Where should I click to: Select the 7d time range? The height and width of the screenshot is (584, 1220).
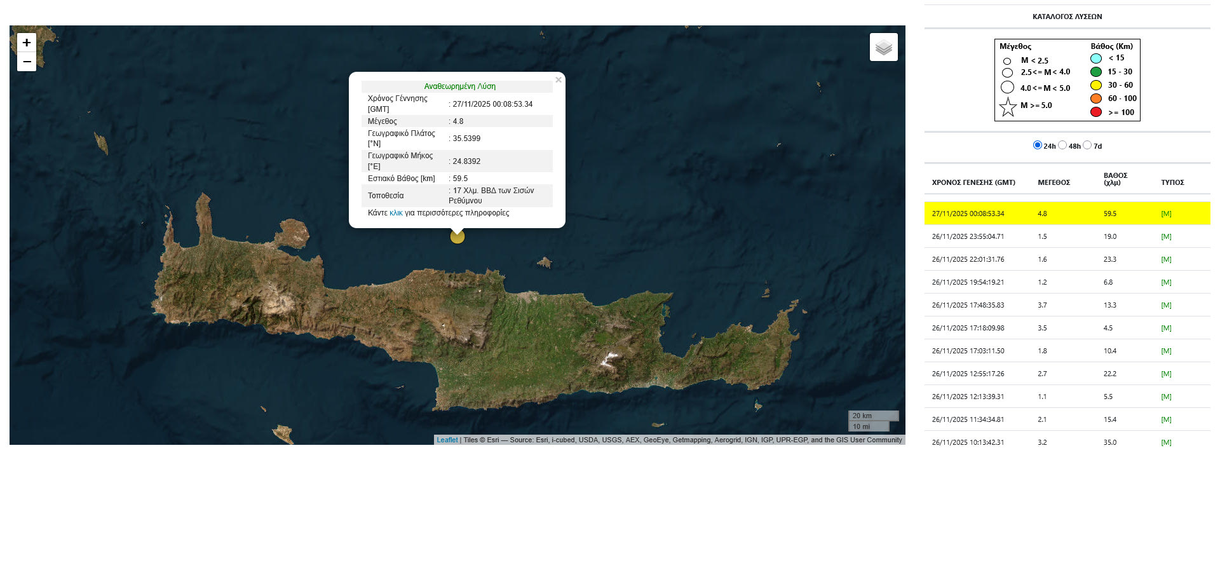pos(1087,146)
